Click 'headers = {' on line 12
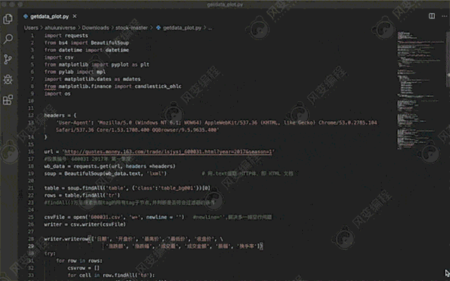Viewport: 450px width, 281px height. [x=61, y=115]
